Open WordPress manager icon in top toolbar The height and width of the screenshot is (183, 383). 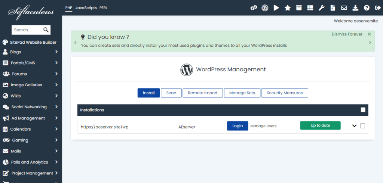coord(265,8)
